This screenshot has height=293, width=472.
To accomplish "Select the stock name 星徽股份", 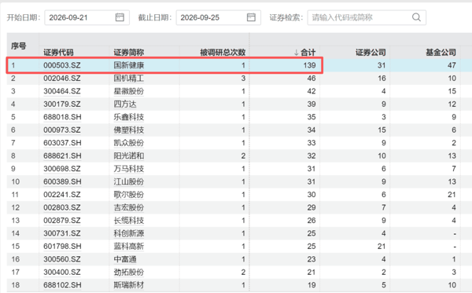I will tap(128, 91).
